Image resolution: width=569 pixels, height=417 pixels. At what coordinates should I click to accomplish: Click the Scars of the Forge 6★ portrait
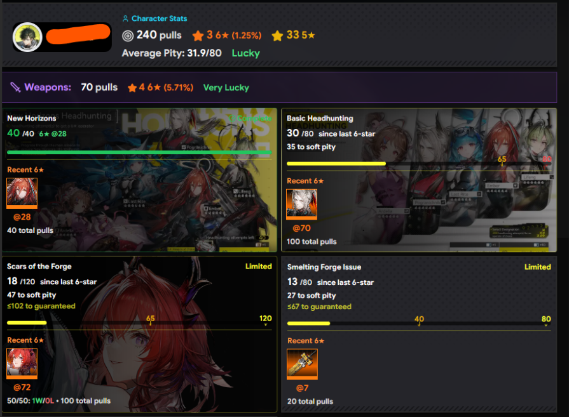coord(22,364)
